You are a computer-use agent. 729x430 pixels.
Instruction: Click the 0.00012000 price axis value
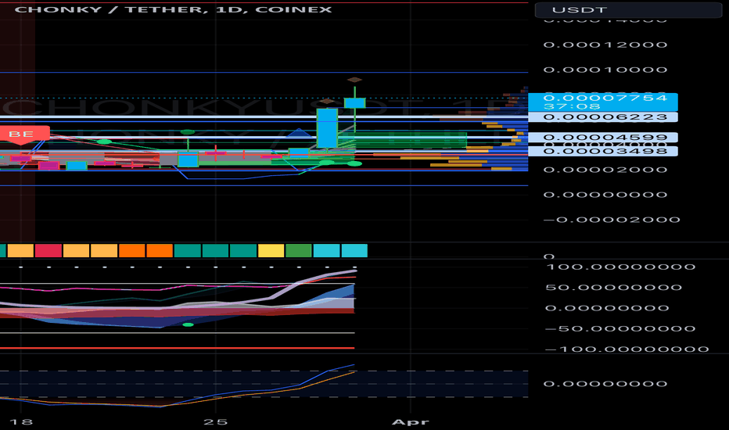605,45
